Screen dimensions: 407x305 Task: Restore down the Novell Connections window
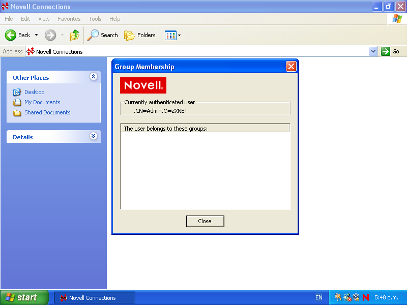coord(389,7)
